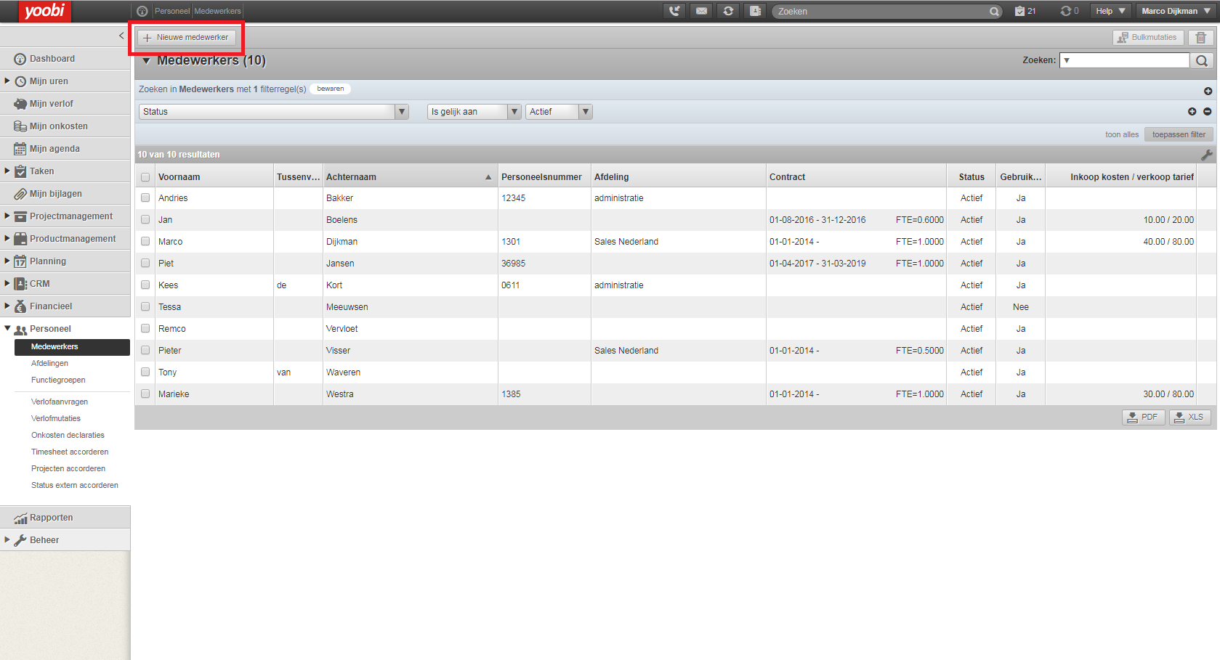Select the checkbox for Marco Dijkman row
1220x660 pixels.
[145, 241]
